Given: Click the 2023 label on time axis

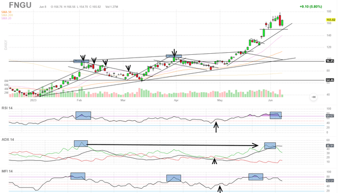Looking at the screenshot, I should click(33, 100).
